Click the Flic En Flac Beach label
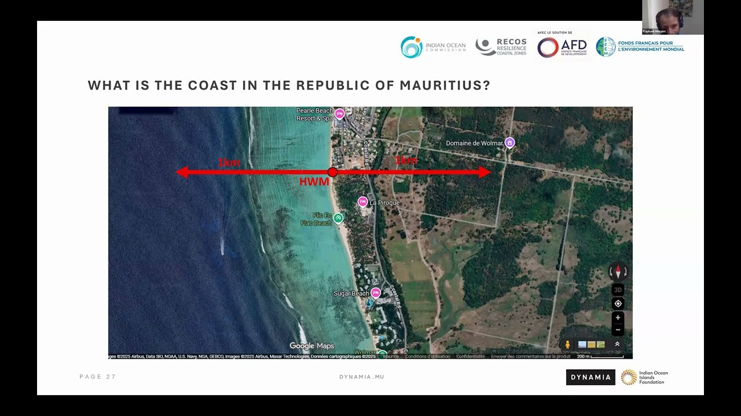The height and width of the screenshot is (416, 741). pos(316,219)
